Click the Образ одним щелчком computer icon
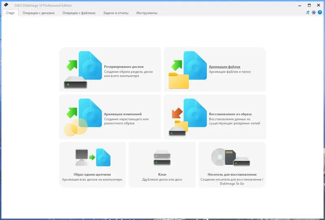The width and height of the screenshot is (325, 220). coord(93,157)
